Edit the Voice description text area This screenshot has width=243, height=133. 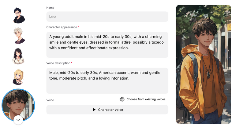[107, 81]
